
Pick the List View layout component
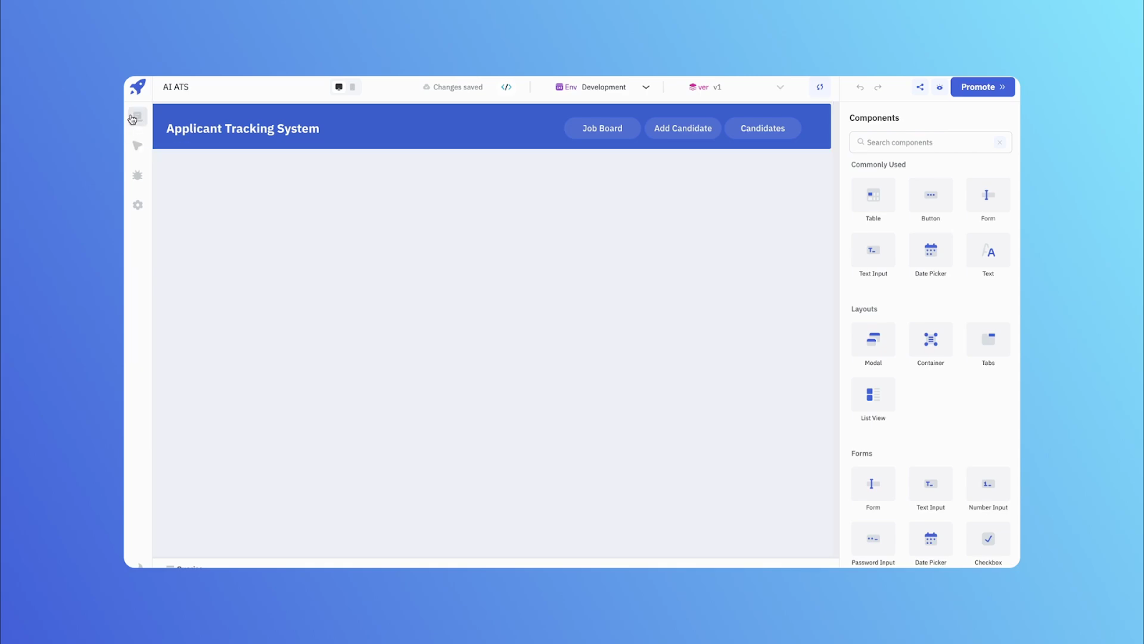(872, 394)
